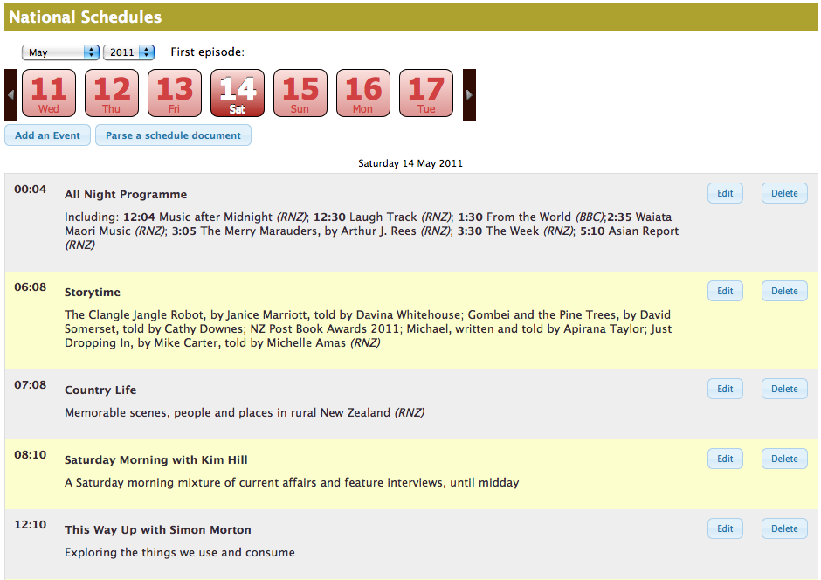The image size is (821, 580).
Task: Edit Saturday Morning with Kim Hill
Action: click(725, 459)
